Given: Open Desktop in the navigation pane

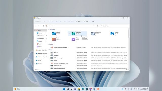Looking at the screenshot, I should tap(40, 33).
